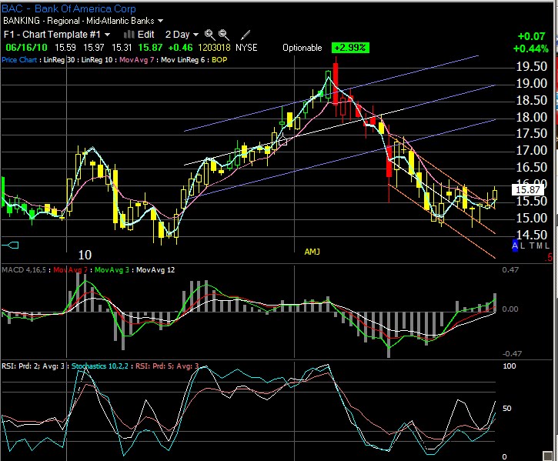The width and height of the screenshot is (558, 461).
Task: Click the zoom in magnifier icon
Action: 209,35
